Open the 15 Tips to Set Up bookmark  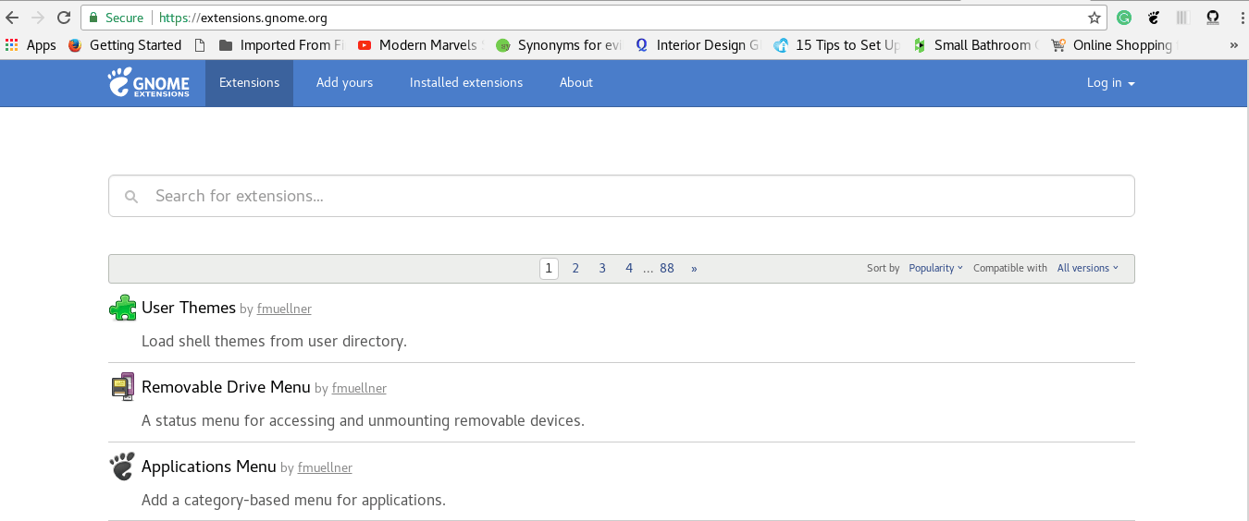point(837,45)
